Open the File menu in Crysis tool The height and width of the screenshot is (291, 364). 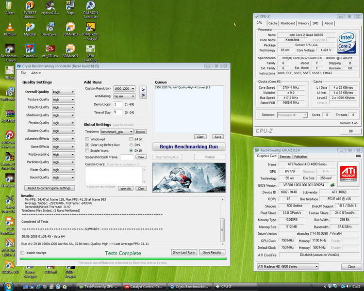pyautogui.click(x=23, y=73)
